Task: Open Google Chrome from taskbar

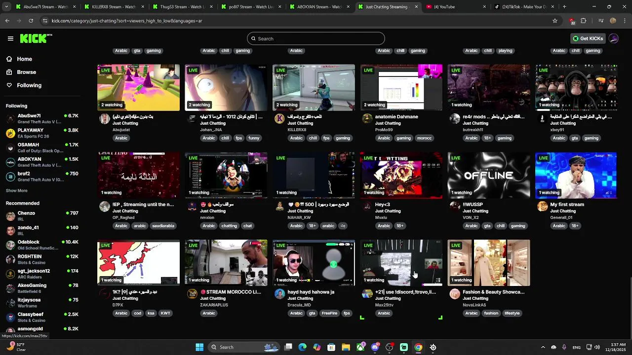Action: pos(418,347)
